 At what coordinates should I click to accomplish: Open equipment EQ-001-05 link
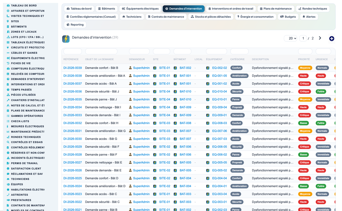[x=220, y=76]
